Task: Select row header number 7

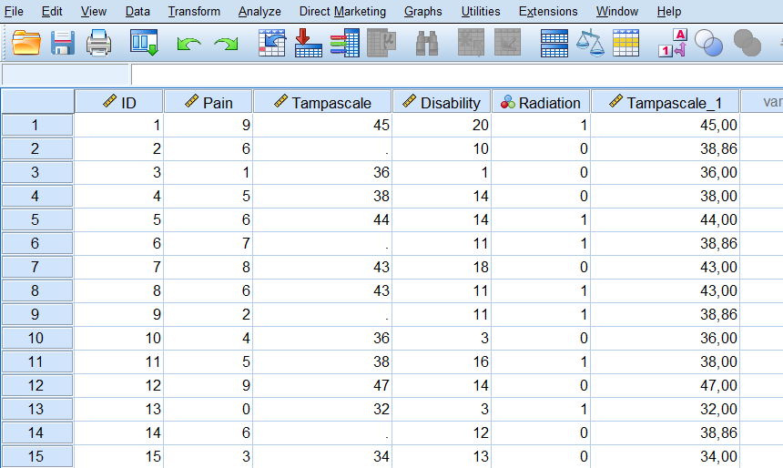Action: (36, 267)
